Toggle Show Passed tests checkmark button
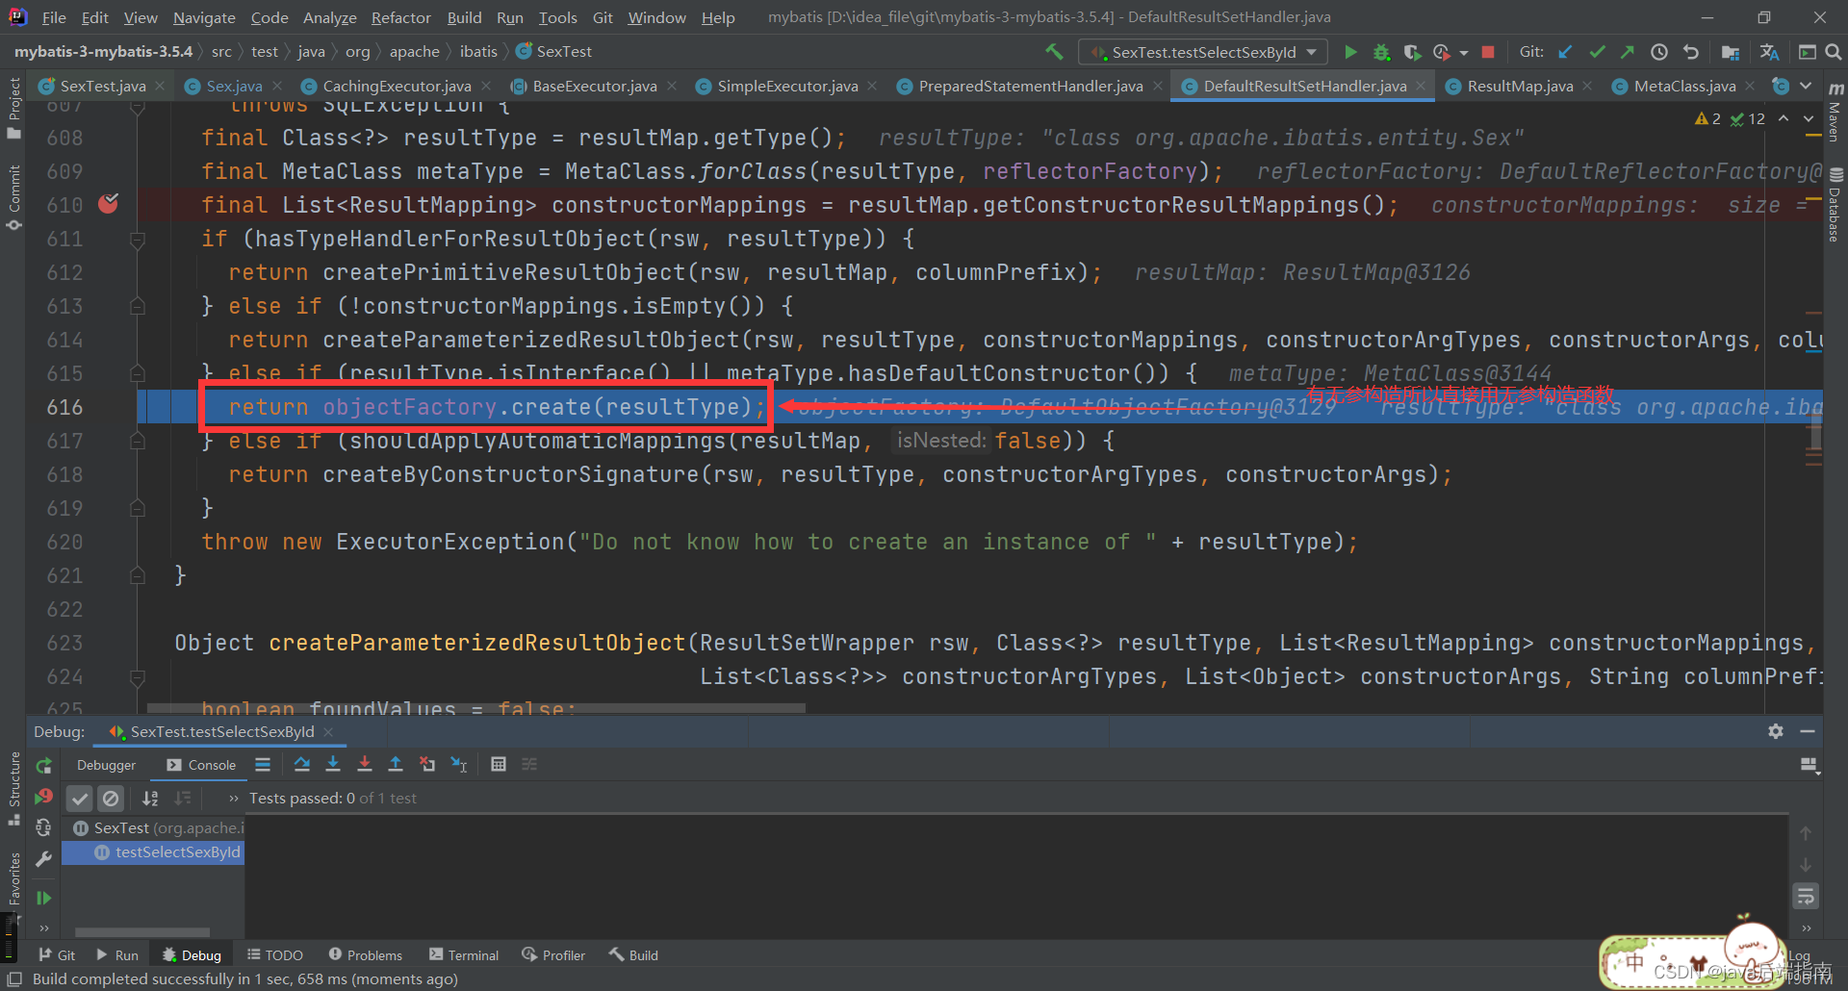 pyautogui.click(x=80, y=798)
